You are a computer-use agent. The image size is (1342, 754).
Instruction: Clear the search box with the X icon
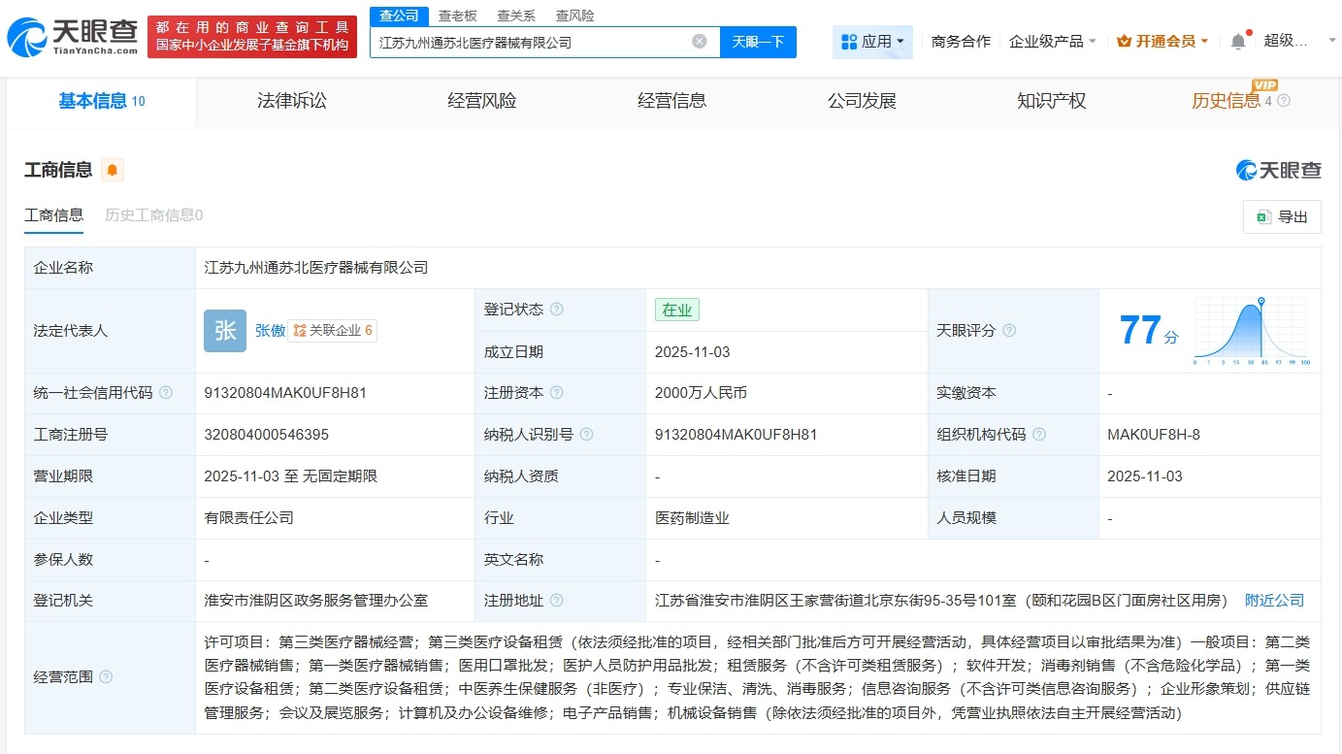pos(698,41)
